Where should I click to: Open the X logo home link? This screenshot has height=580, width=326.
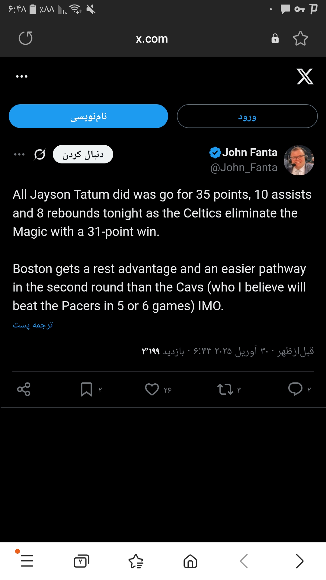(x=305, y=76)
